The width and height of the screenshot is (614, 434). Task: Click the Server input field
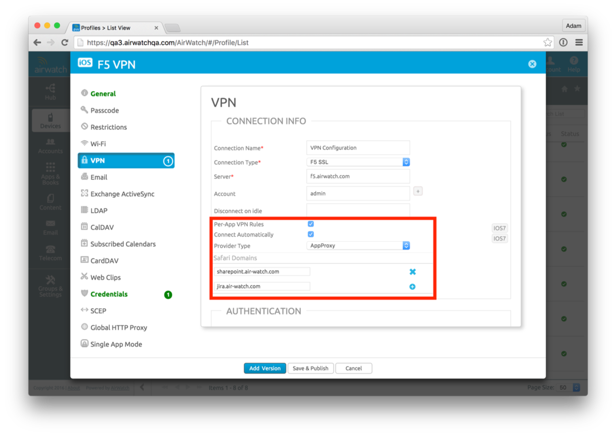[358, 177]
